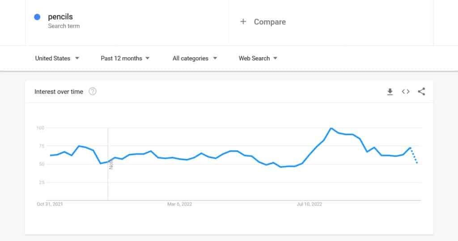The image size is (458, 241).
Task: Click the Interest over time heading
Action: [x=59, y=92]
